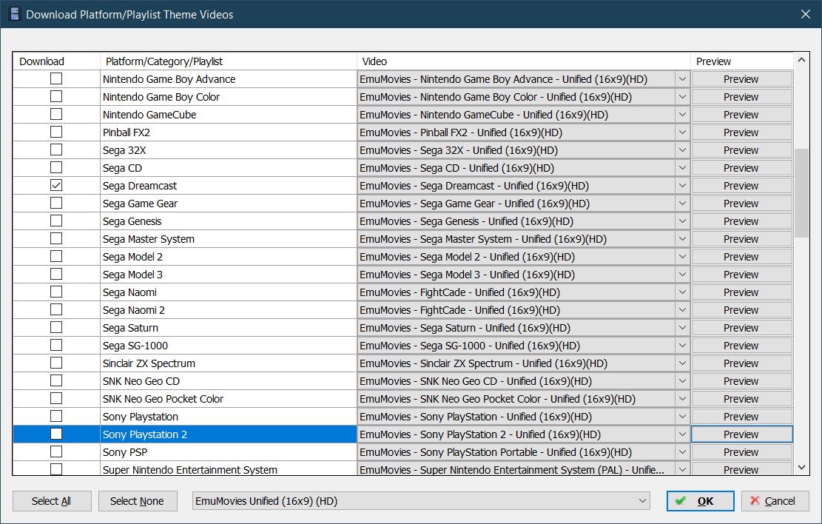Check the Nintendo Game Boy Advance download box
The image size is (822, 524).
[x=56, y=78]
